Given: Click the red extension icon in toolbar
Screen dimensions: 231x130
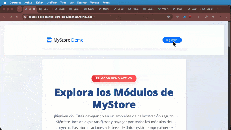Looking at the screenshot, I should [191, 17].
